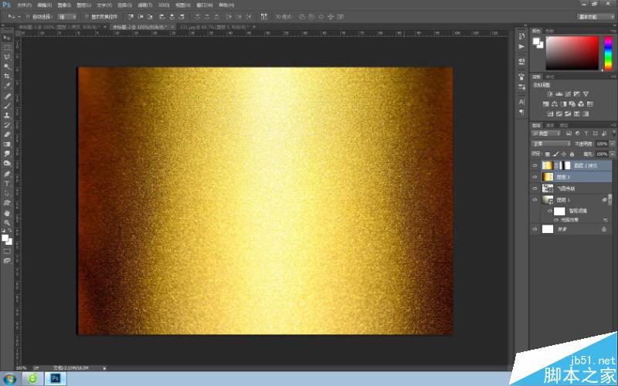Select the Crop tool
The image size is (618, 386).
pyautogui.click(x=7, y=76)
